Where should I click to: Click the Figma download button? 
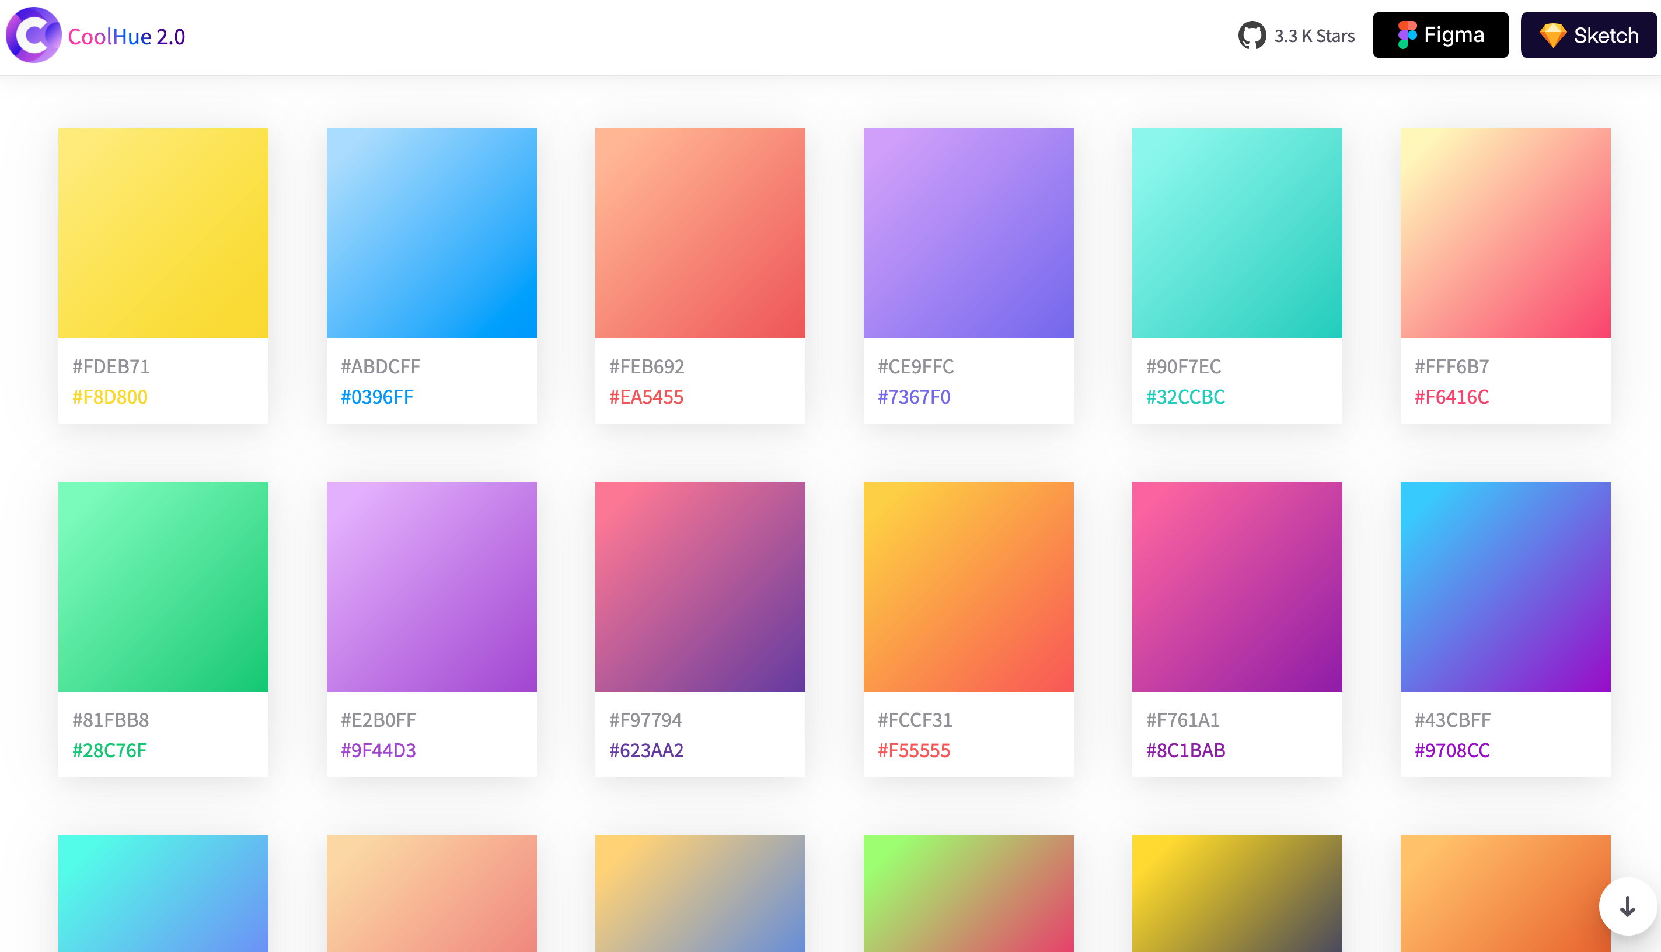click(x=1440, y=36)
